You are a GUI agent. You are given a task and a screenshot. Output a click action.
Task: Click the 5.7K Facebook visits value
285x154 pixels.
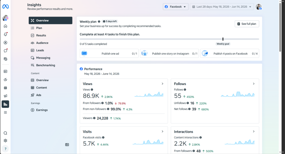89,144
